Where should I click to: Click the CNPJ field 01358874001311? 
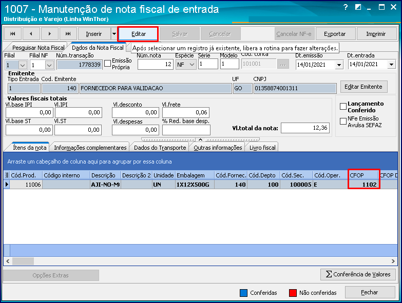(x=295, y=88)
